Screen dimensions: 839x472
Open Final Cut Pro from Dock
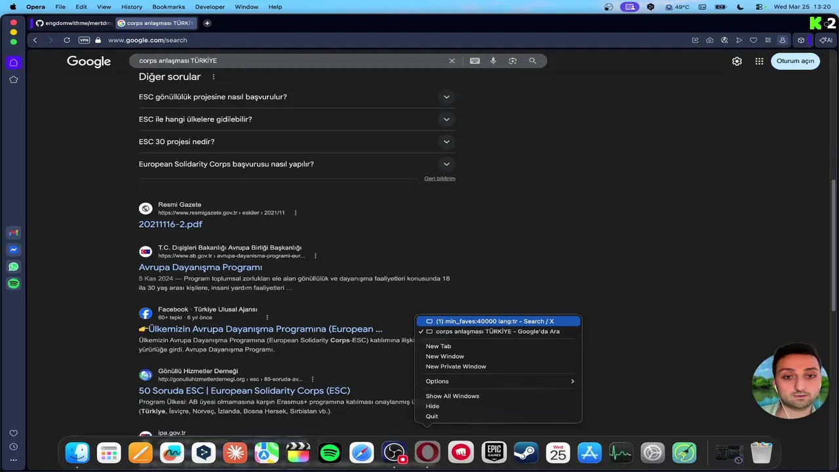[298, 452]
